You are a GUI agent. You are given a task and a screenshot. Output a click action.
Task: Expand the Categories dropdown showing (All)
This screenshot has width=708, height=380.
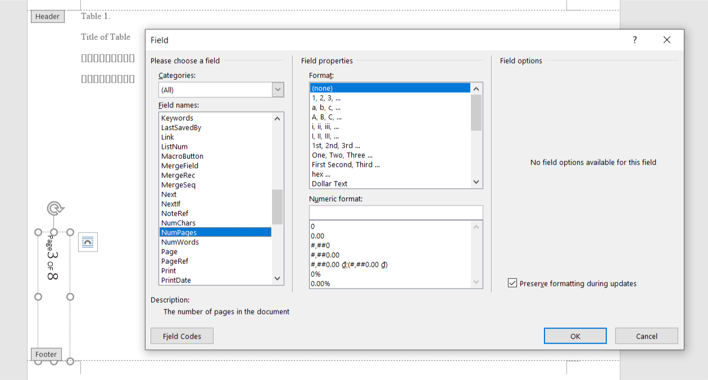click(277, 89)
